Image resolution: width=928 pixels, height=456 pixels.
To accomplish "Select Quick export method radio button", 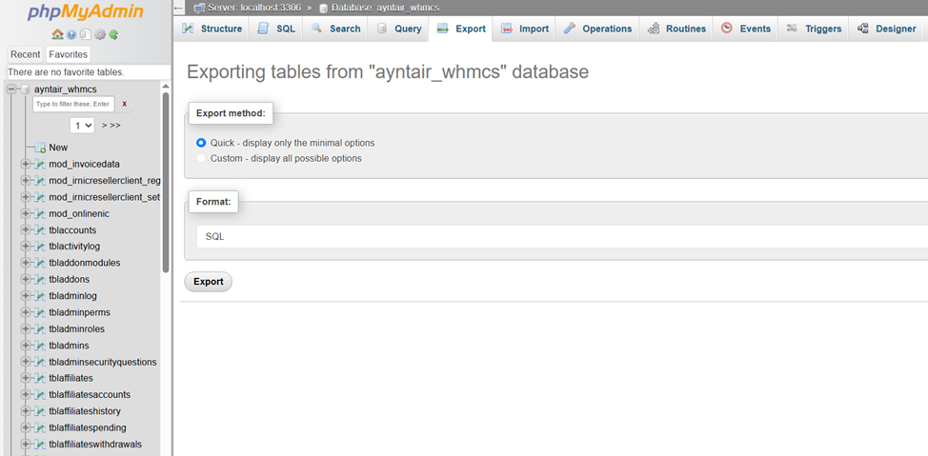I will coord(201,143).
